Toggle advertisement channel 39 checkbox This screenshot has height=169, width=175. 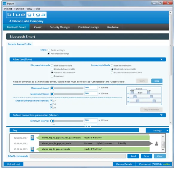(51, 108)
